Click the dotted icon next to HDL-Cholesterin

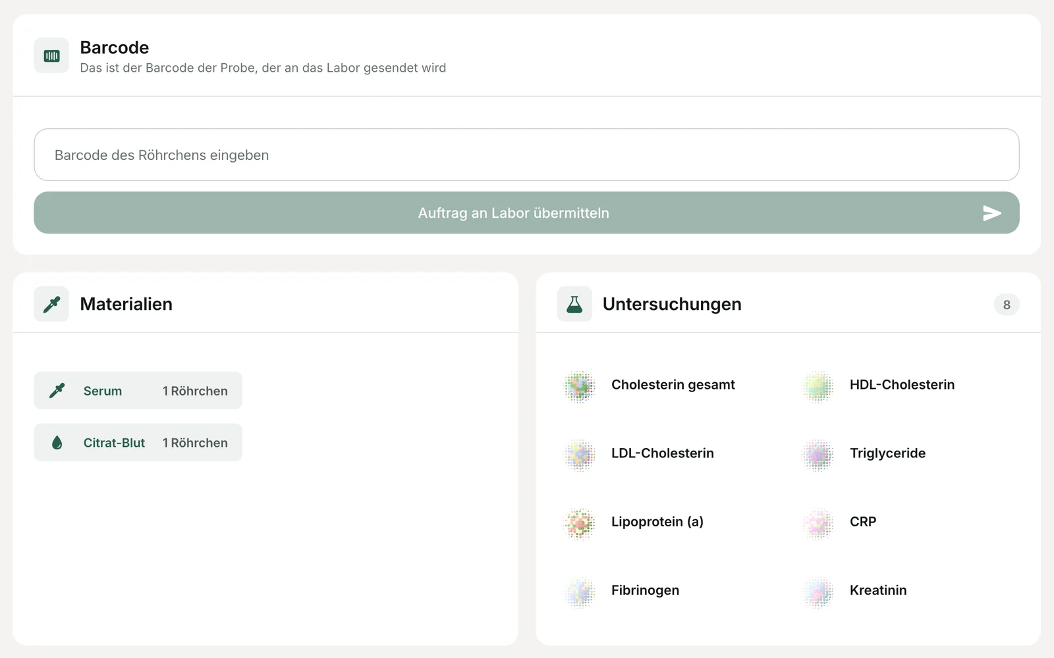[x=818, y=386]
